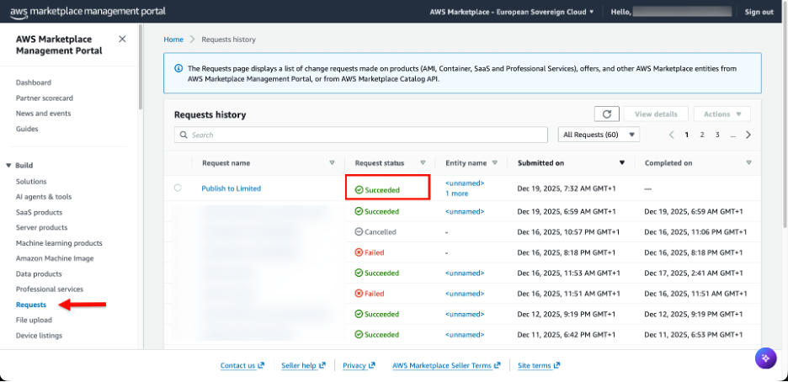788x382 pixels.
Task: Open the Actions dropdown
Action: 722,114
